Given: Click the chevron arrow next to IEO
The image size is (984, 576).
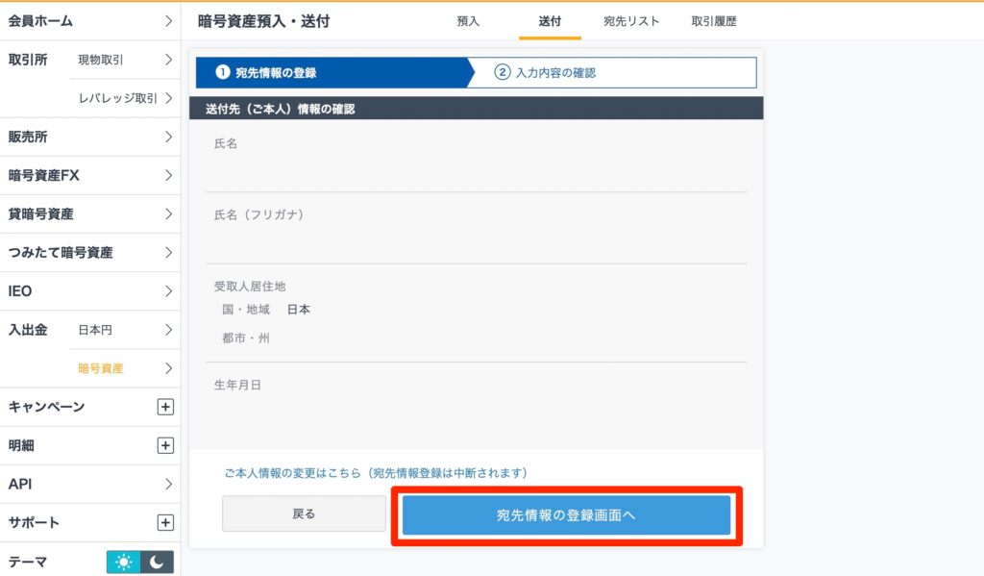Looking at the screenshot, I should point(165,291).
